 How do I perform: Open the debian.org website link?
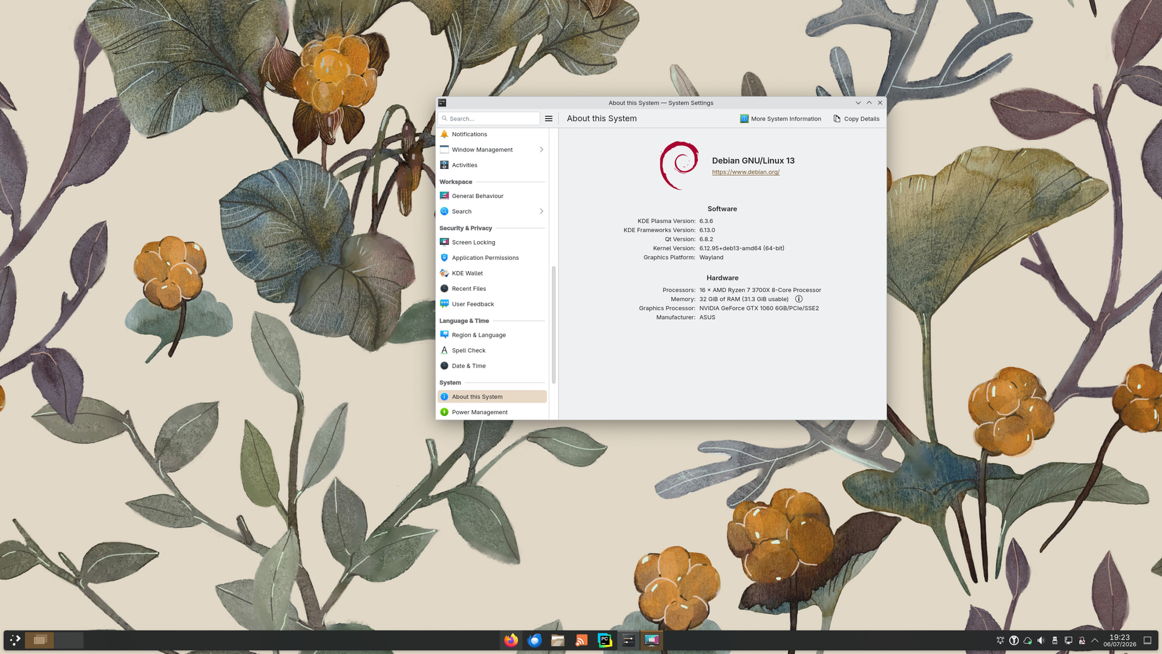(x=746, y=172)
